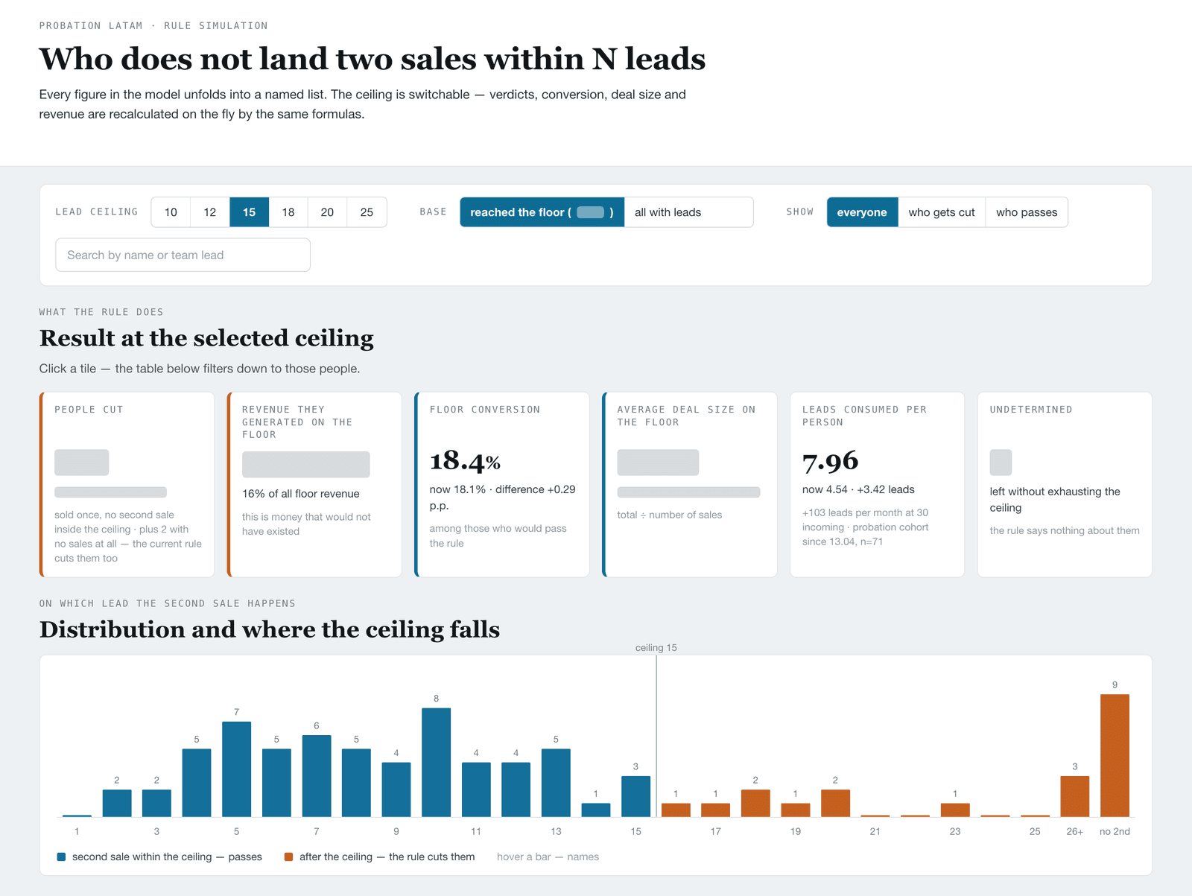The width and height of the screenshot is (1192, 896).
Task: Select the lead 13 bar showing 5
Action: click(x=556, y=783)
